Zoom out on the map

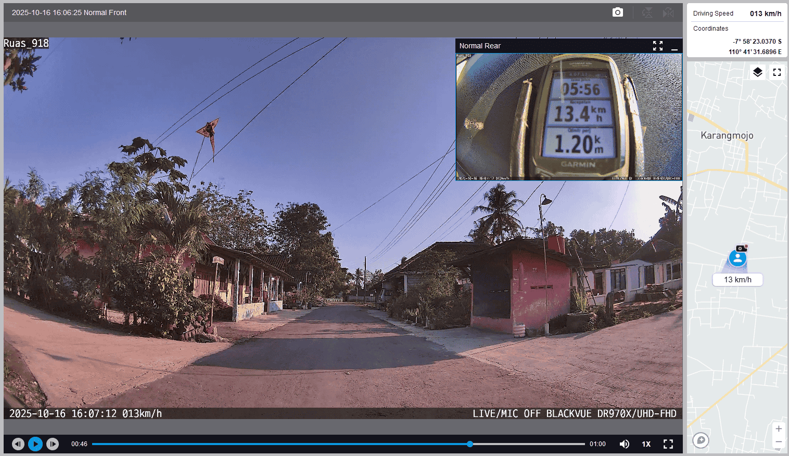(779, 442)
